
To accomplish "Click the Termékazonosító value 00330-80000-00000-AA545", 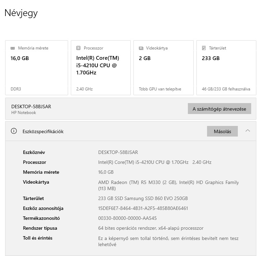I will [x=127, y=218].
